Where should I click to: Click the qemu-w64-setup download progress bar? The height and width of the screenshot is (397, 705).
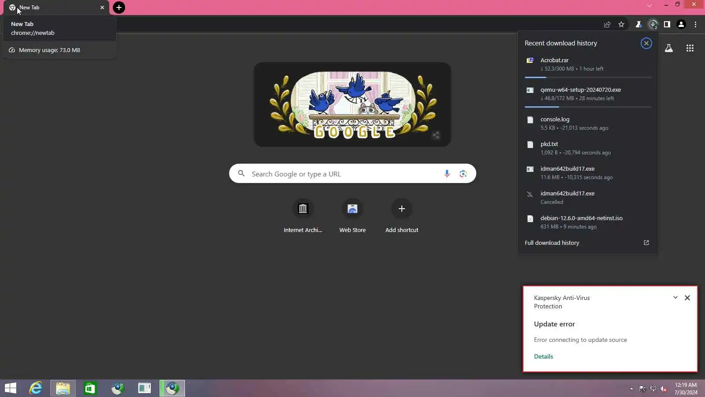(x=588, y=107)
